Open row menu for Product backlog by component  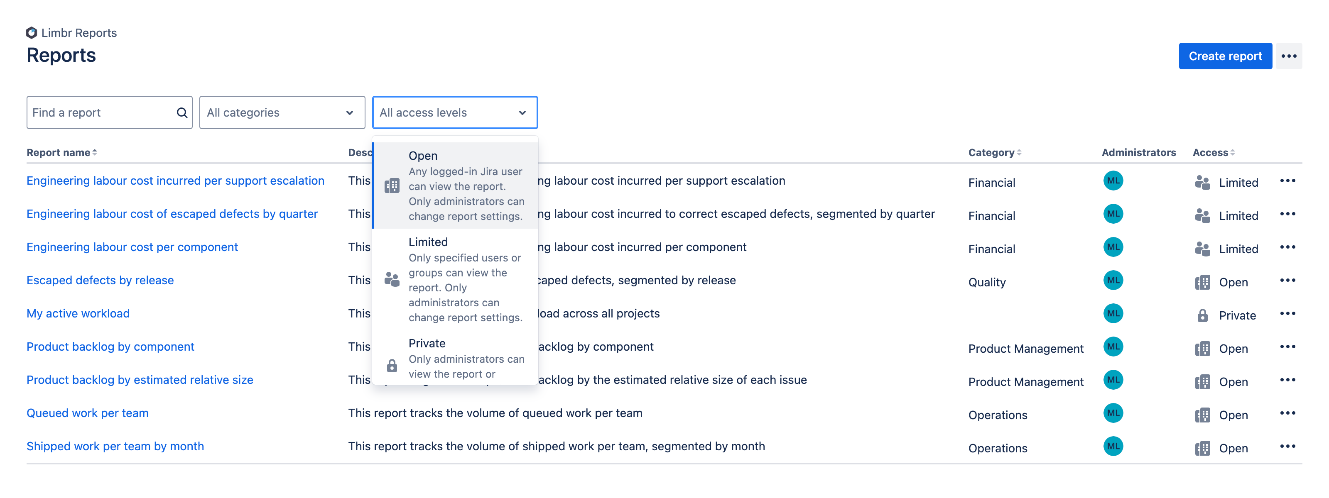[x=1287, y=347]
